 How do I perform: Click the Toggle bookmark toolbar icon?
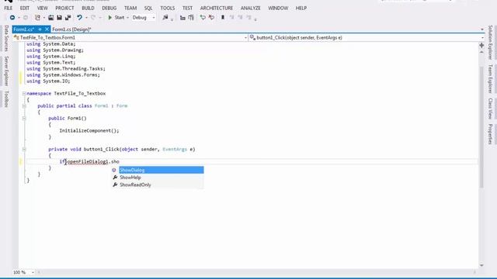click(x=223, y=18)
